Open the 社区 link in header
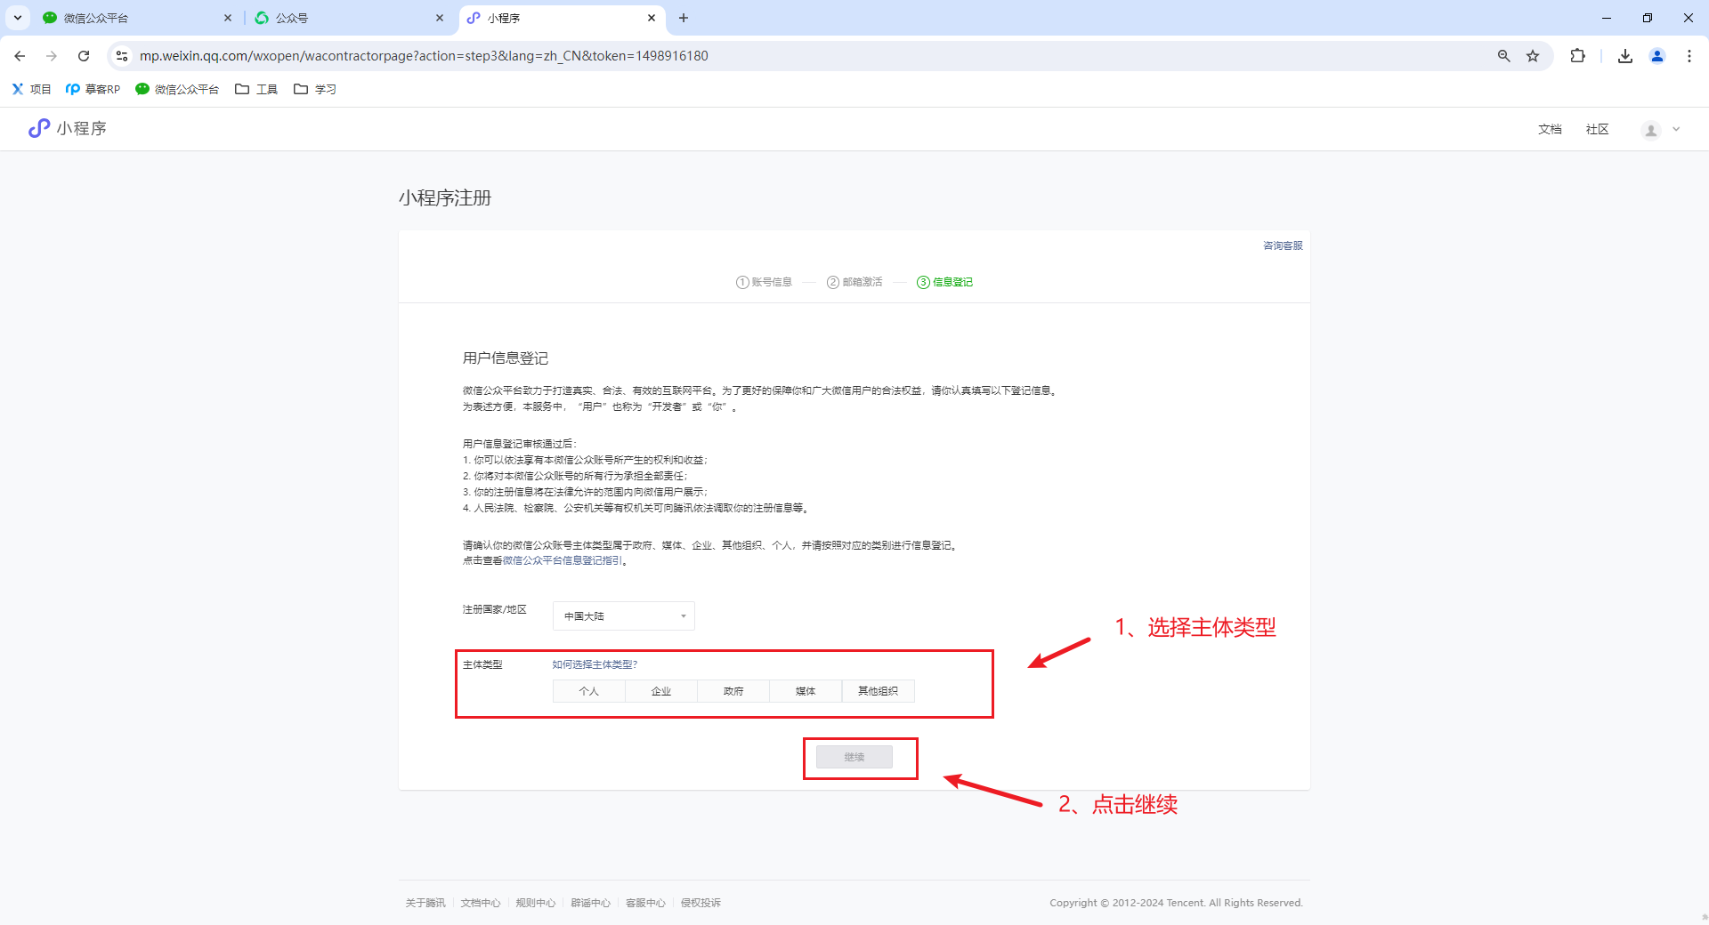Image resolution: width=1709 pixels, height=925 pixels. click(x=1597, y=130)
